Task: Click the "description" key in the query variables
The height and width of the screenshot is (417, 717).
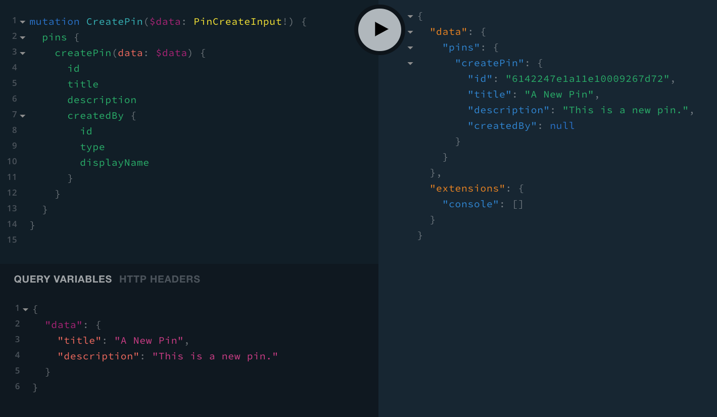Action: (x=99, y=356)
